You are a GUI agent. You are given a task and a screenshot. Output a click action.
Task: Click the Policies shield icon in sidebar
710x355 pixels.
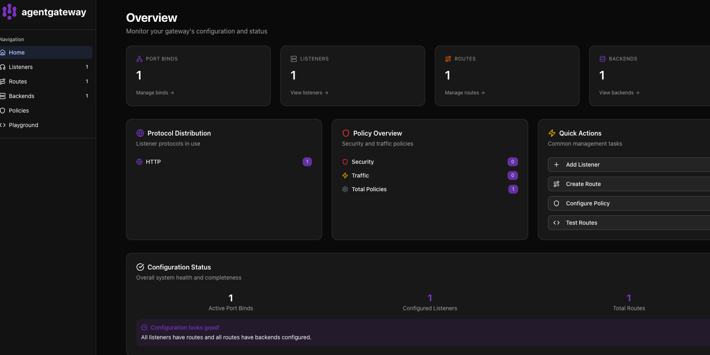pos(2,111)
